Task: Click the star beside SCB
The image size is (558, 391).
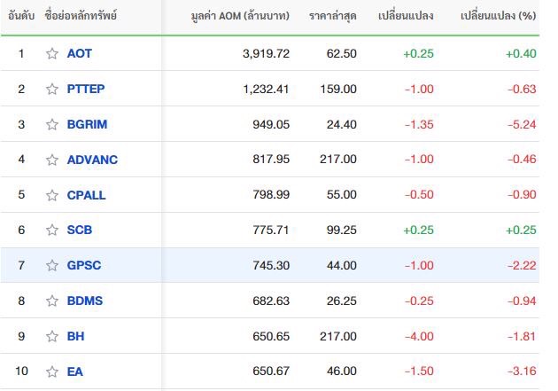Action: [52, 230]
